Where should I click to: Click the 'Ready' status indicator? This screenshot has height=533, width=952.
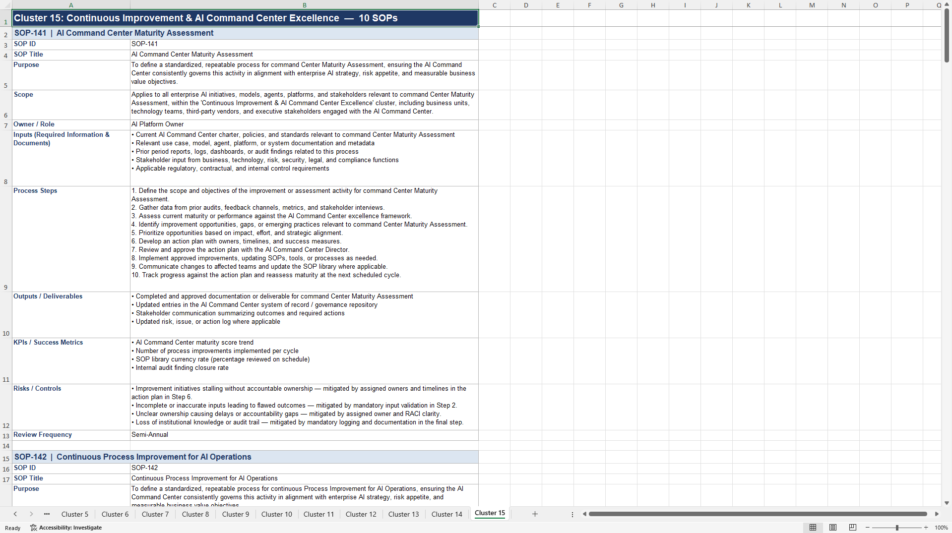13,528
